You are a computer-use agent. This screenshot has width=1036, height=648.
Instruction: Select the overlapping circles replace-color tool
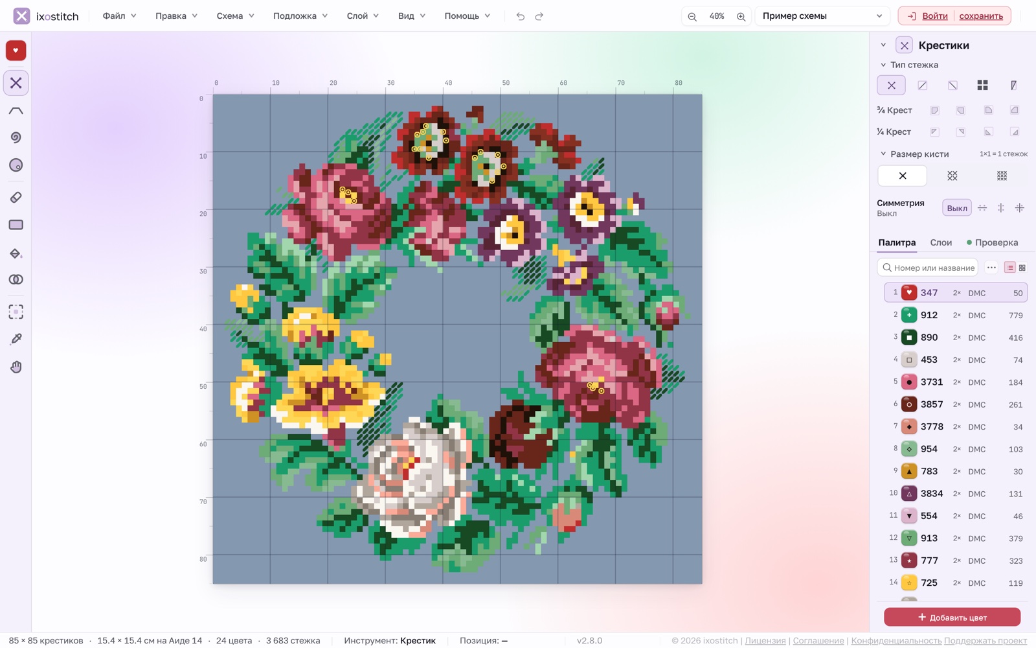coord(16,280)
